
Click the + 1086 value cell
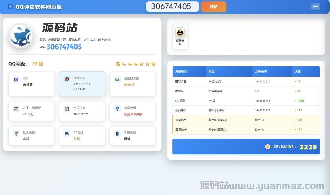(299, 101)
